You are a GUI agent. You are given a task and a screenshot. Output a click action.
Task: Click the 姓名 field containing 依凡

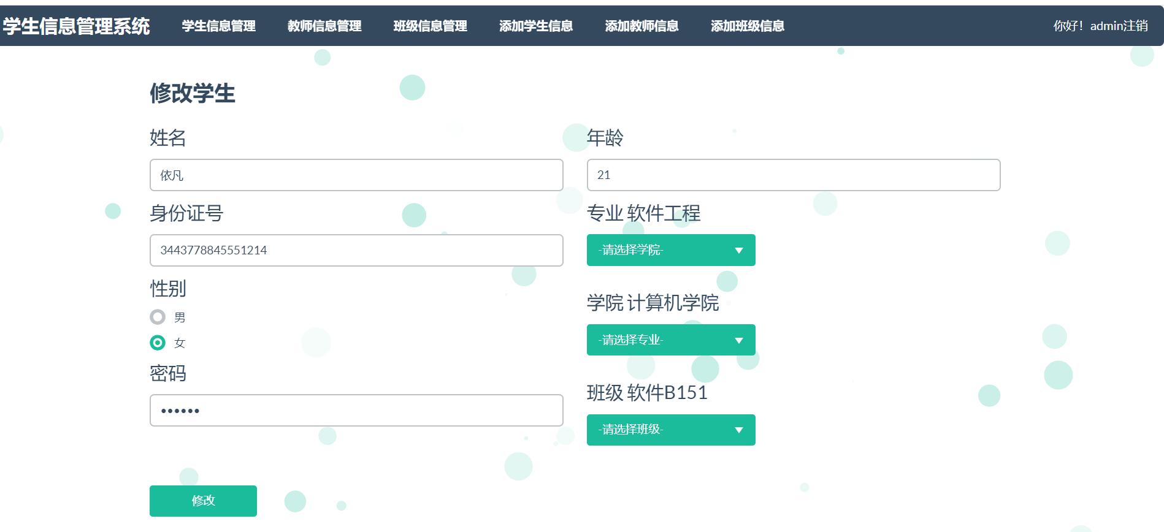pyautogui.click(x=356, y=175)
